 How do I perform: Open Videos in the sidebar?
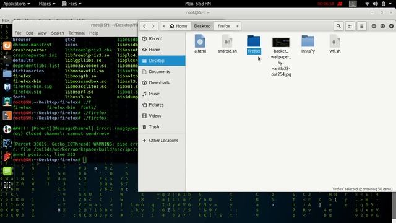[161, 116]
